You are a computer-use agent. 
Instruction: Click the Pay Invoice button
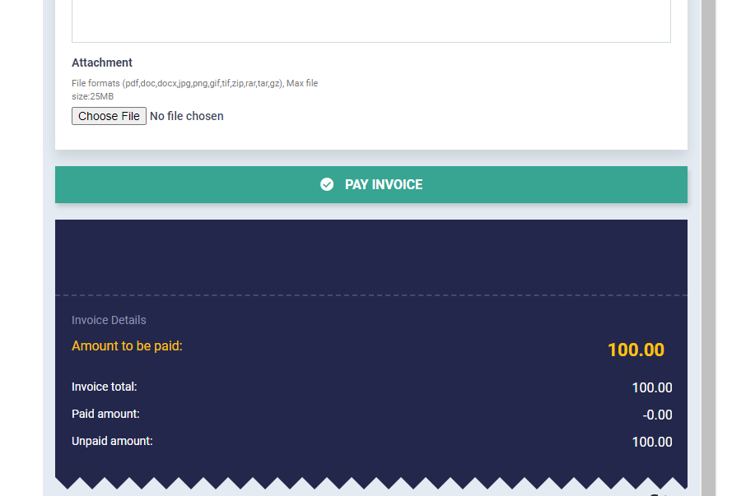click(371, 184)
